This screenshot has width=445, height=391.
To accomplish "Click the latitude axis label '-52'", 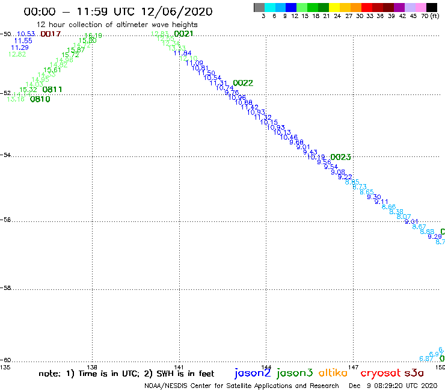I will coord(5,93).
